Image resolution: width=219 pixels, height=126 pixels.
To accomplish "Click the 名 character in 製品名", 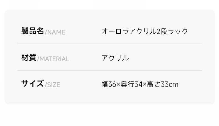I will tap(40, 31).
